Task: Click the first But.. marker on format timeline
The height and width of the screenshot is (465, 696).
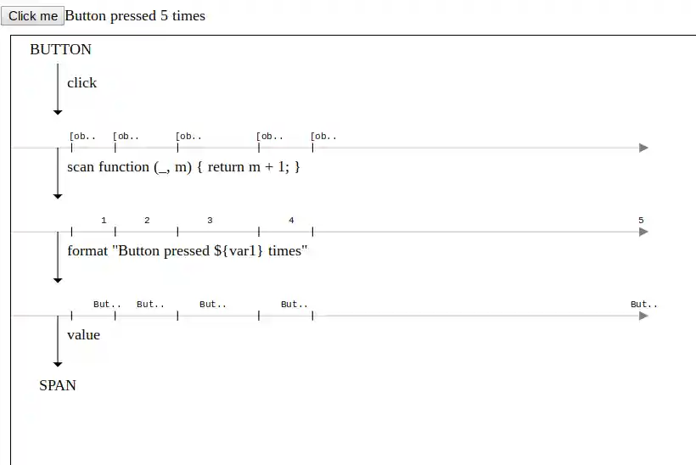Action: (x=107, y=305)
